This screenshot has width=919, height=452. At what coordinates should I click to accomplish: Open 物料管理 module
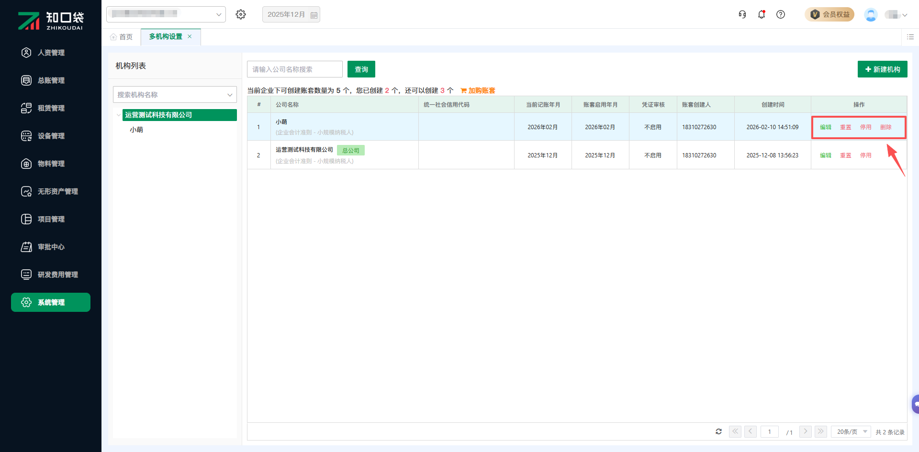tap(51, 164)
